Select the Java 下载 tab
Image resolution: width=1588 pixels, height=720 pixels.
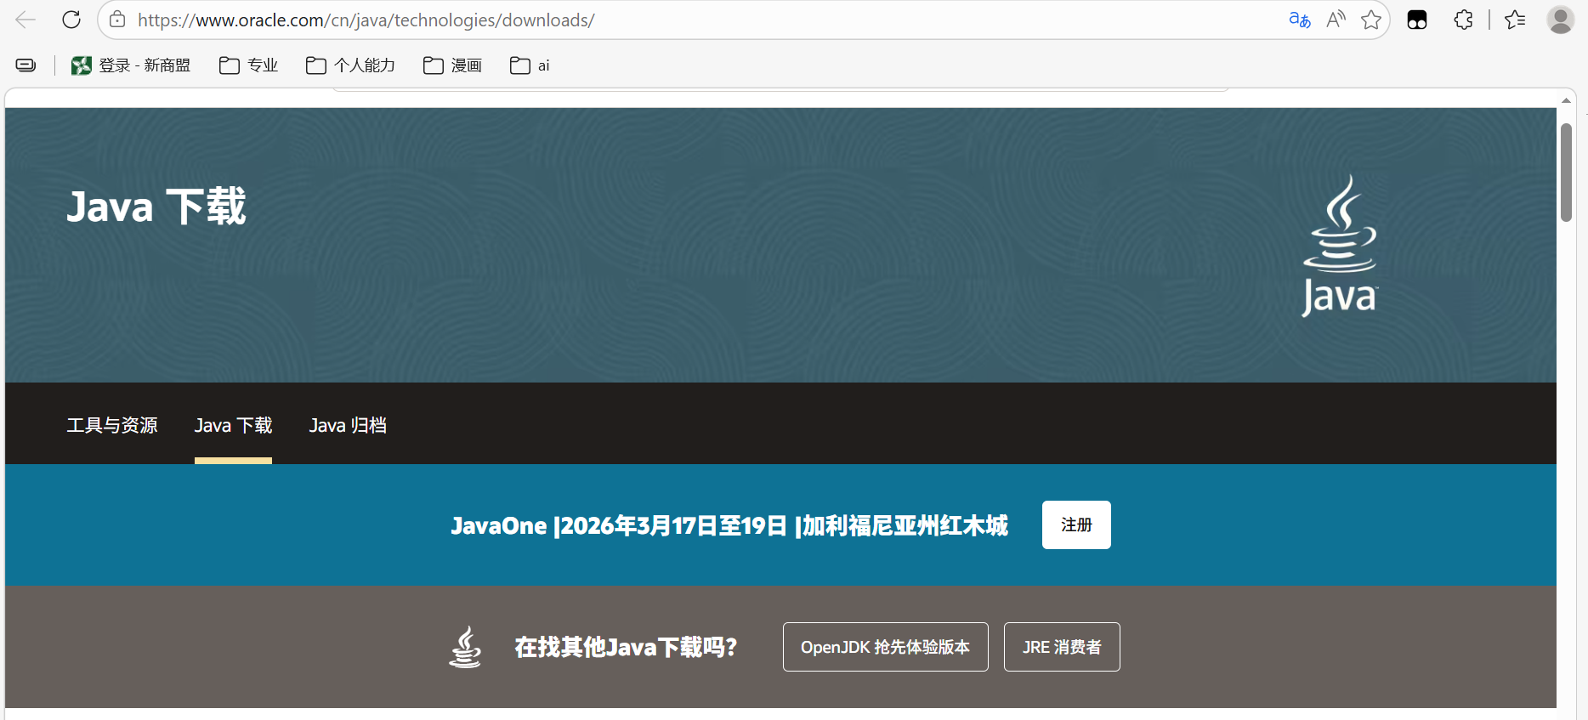coord(233,425)
